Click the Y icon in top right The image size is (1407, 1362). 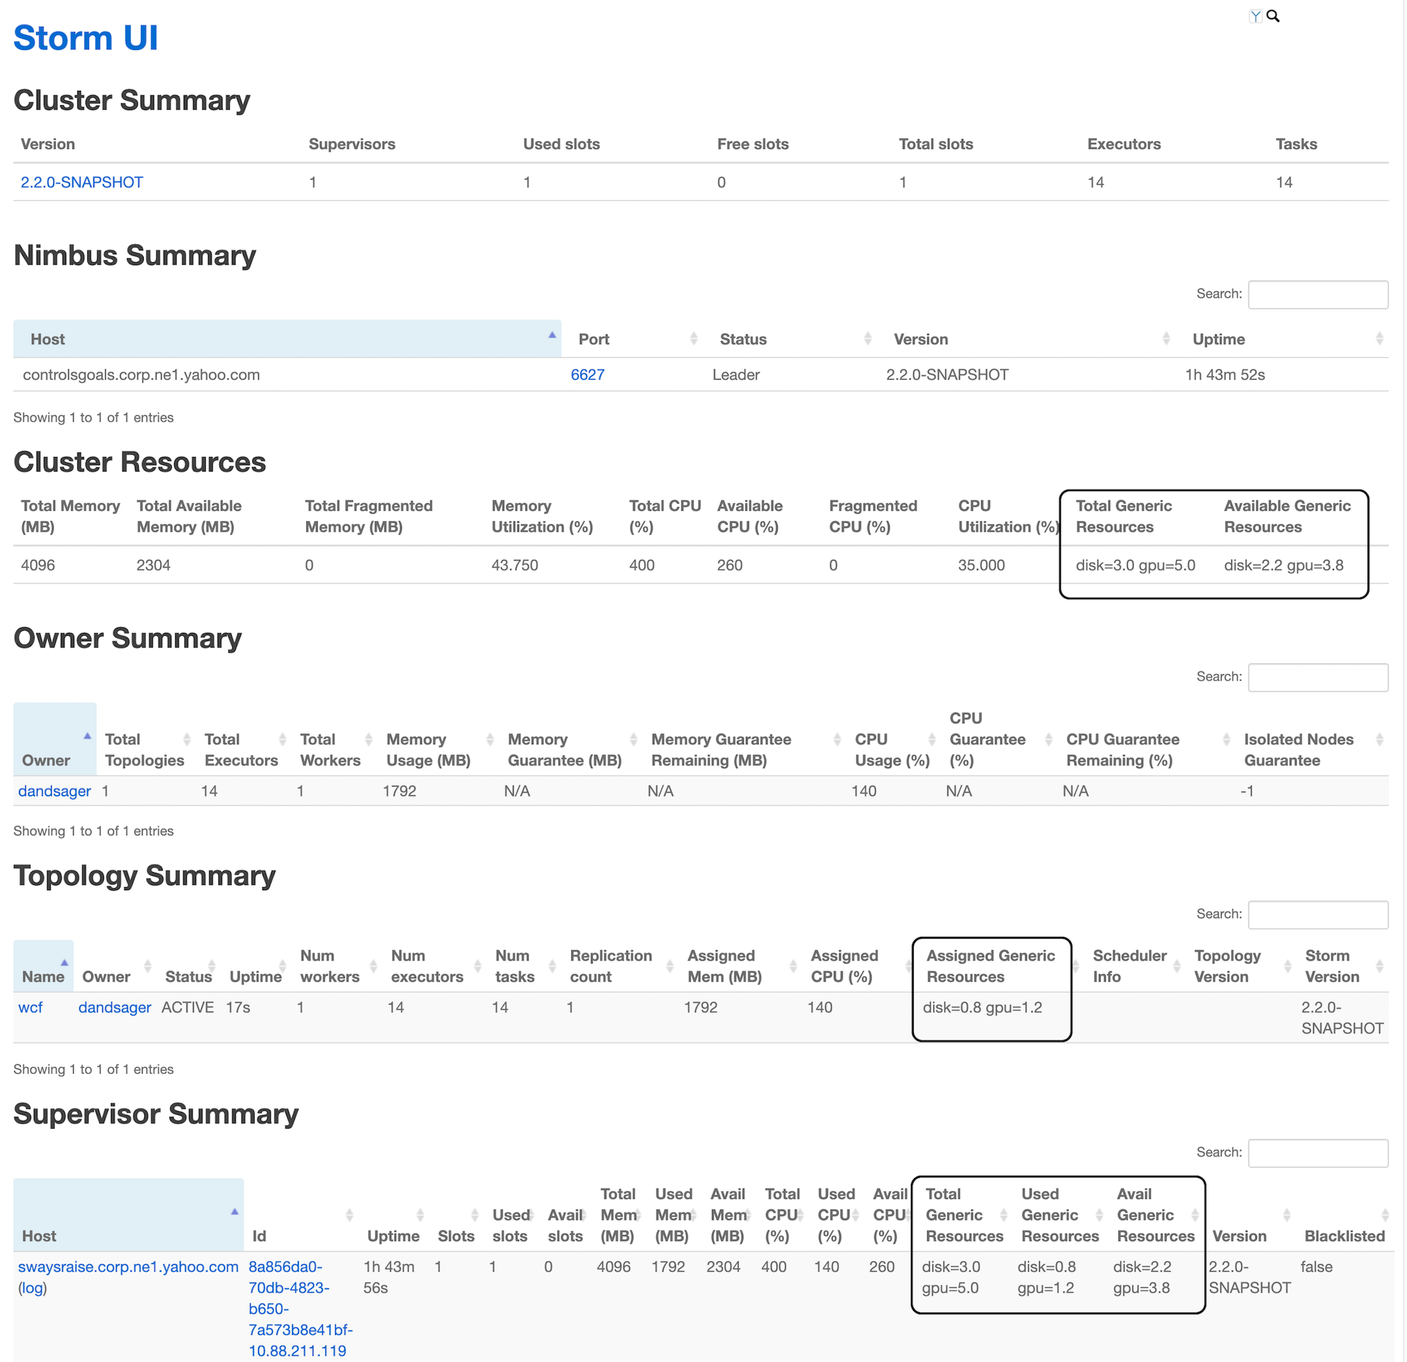(x=1256, y=15)
